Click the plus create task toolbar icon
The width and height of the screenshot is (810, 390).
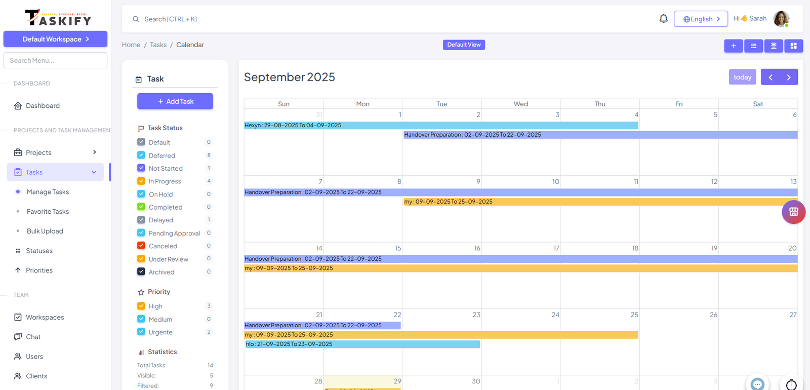pos(733,46)
